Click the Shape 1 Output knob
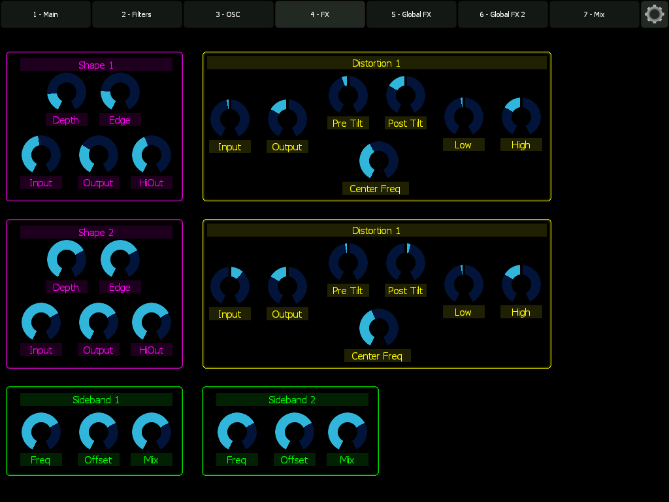The width and height of the screenshot is (669, 502). (99, 154)
